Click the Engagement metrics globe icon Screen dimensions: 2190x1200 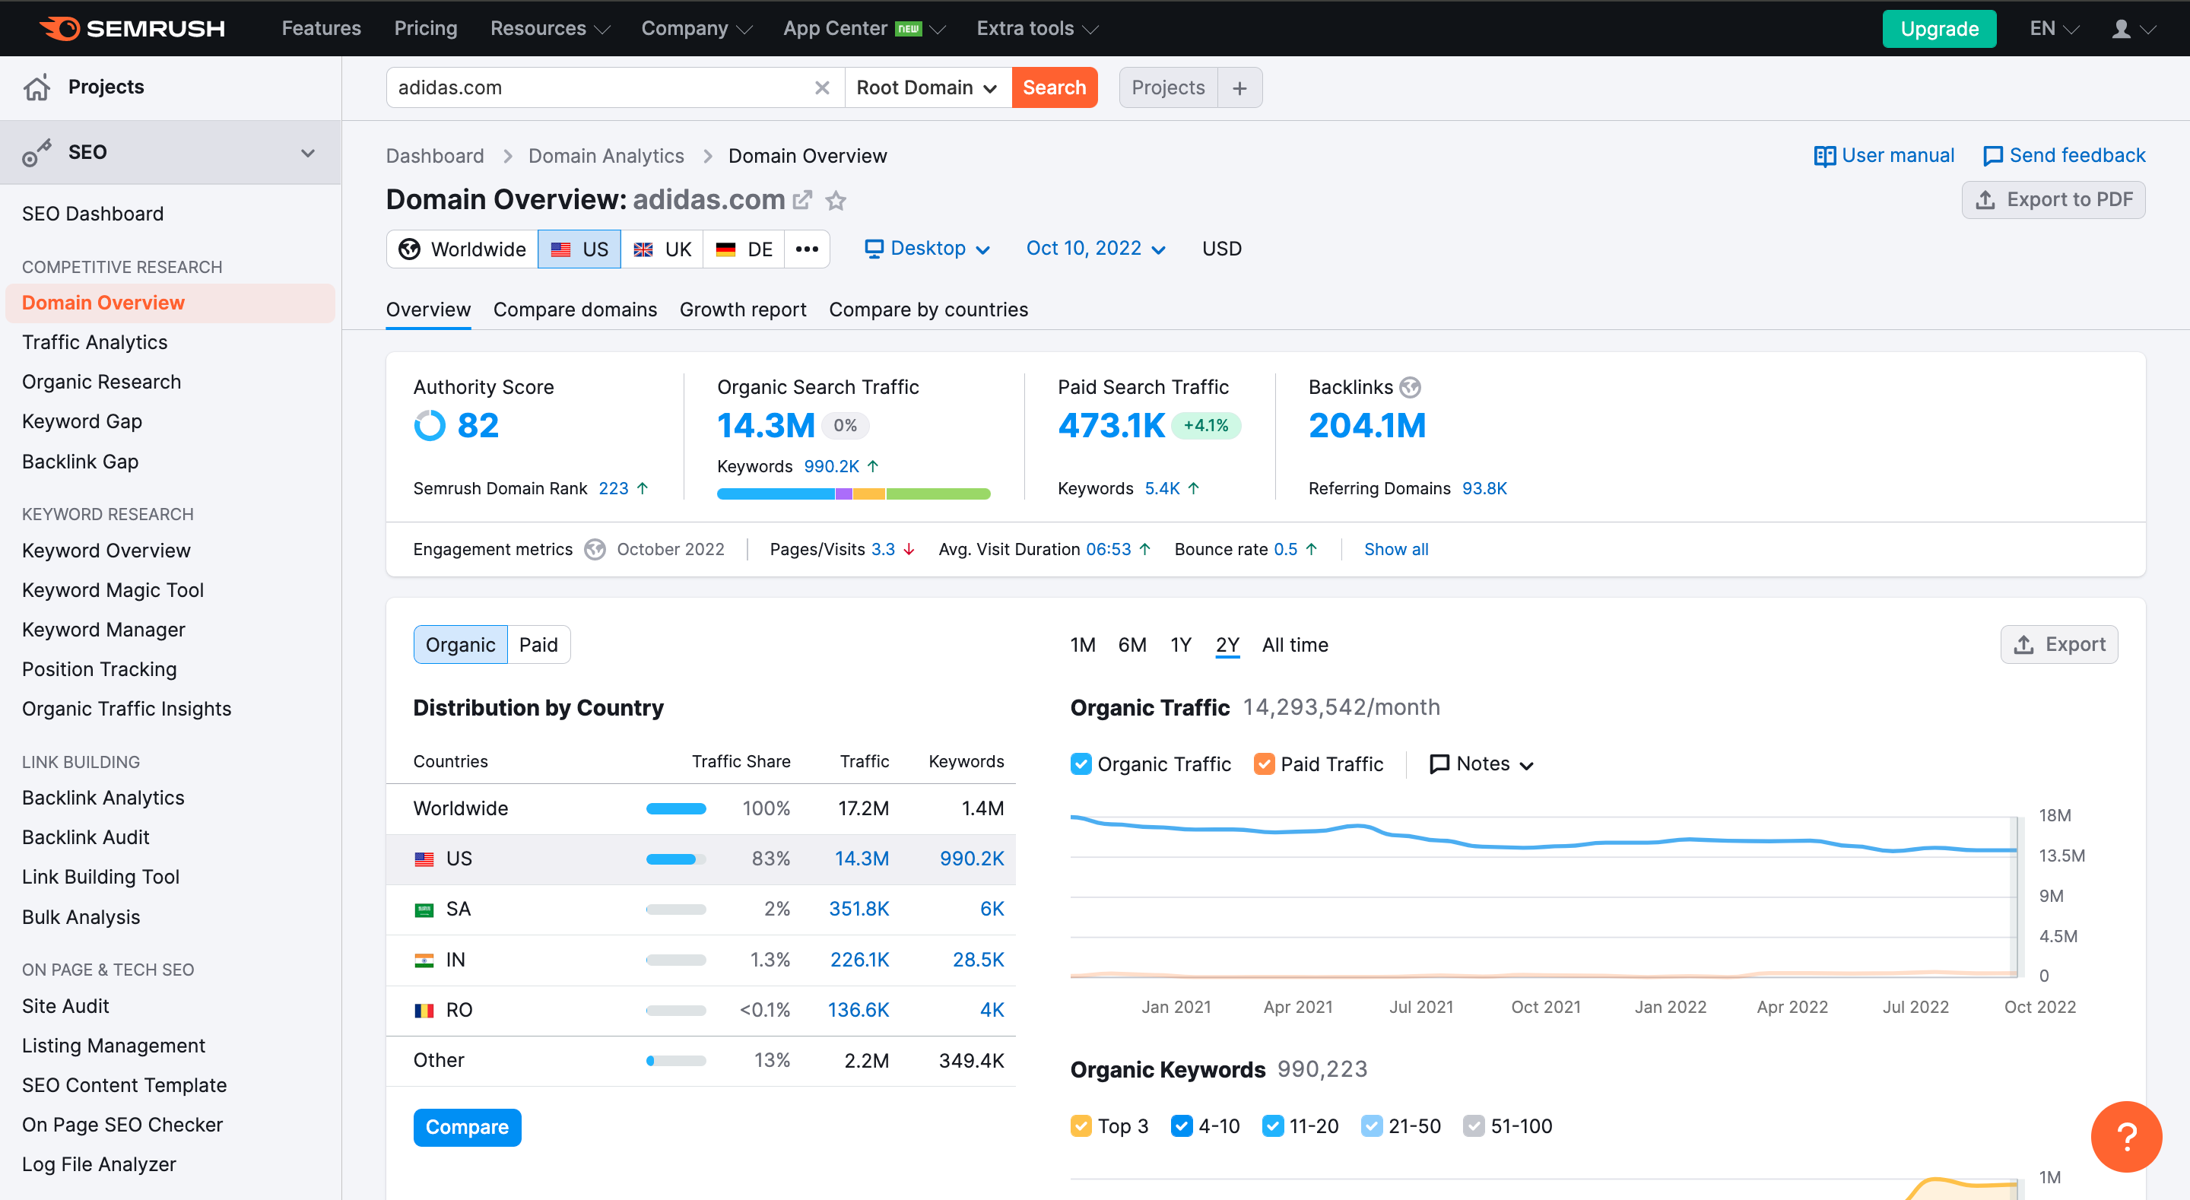(595, 549)
